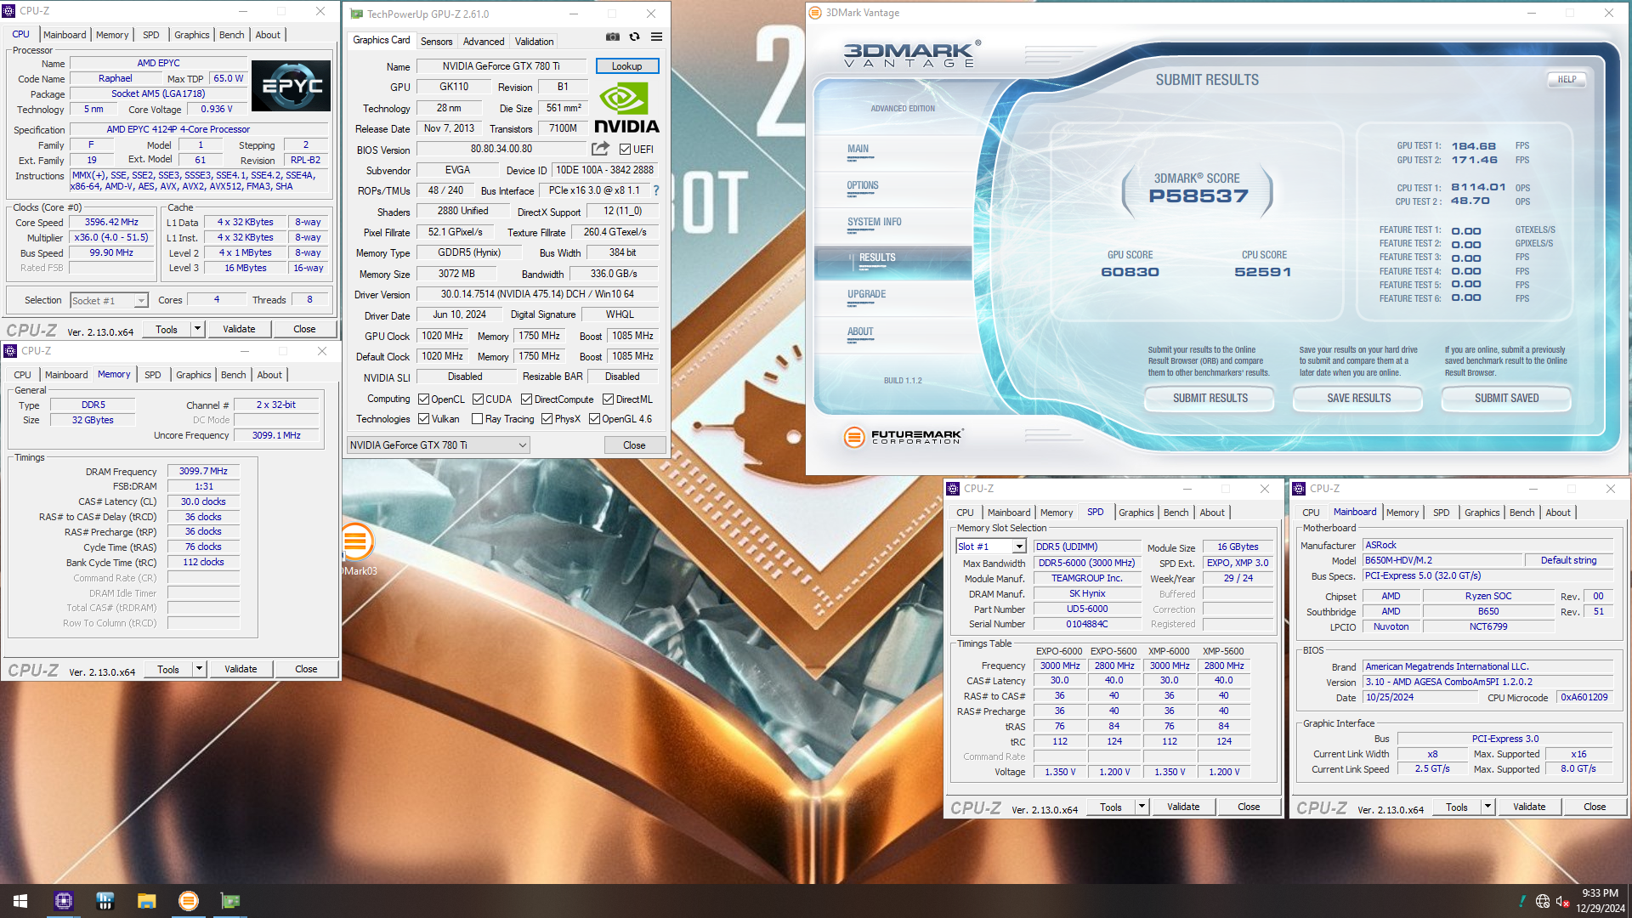Switch to Sensors tab in GPU-Z

click(x=437, y=41)
